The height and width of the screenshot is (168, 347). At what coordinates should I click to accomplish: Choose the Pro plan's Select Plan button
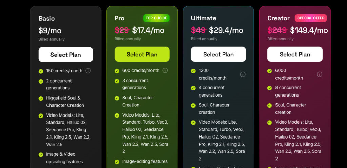(142, 54)
